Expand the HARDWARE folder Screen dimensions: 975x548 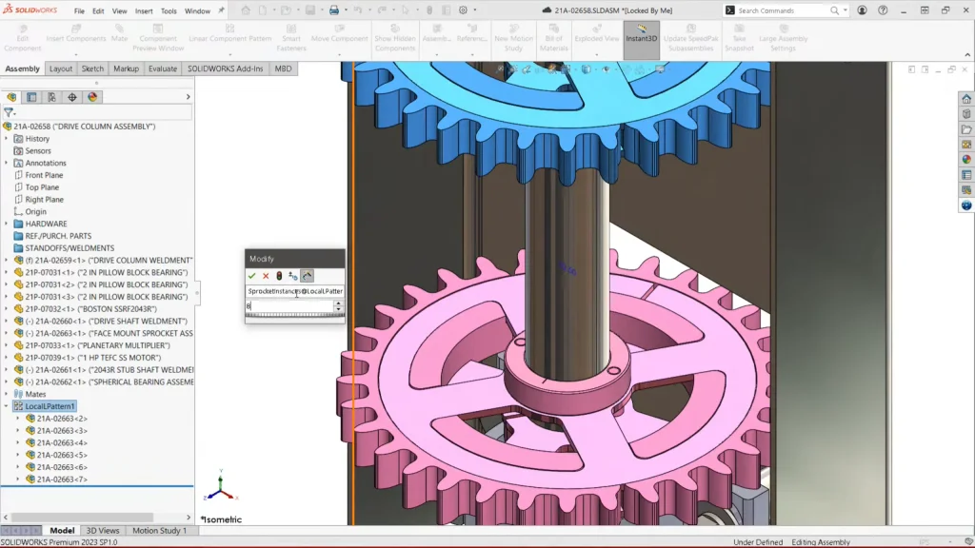tap(8, 223)
